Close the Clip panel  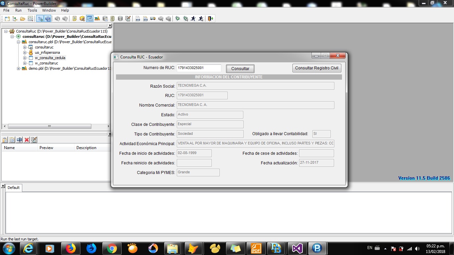tap(110, 134)
